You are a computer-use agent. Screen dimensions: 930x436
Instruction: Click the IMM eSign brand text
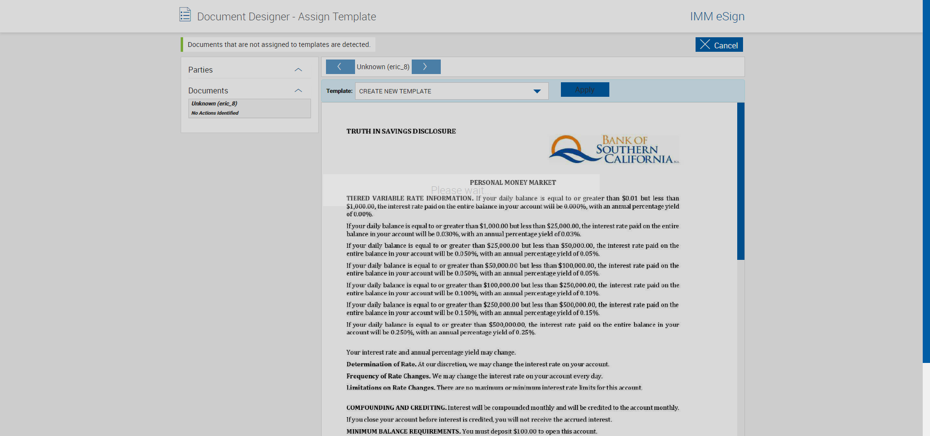[717, 16]
